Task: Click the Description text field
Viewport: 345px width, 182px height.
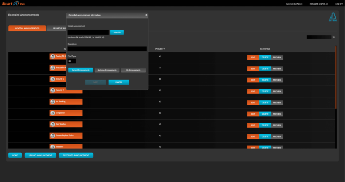Action: 107,49
